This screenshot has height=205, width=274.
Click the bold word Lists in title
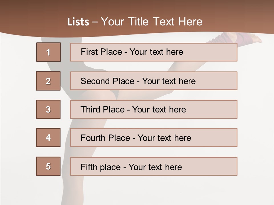point(78,22)
